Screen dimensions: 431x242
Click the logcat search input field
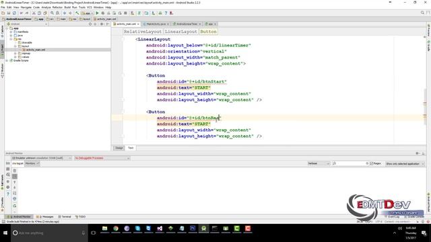click(350, 163)
